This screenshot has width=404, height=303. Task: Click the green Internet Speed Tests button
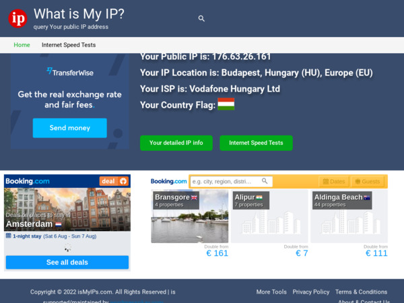click(256, 143)
